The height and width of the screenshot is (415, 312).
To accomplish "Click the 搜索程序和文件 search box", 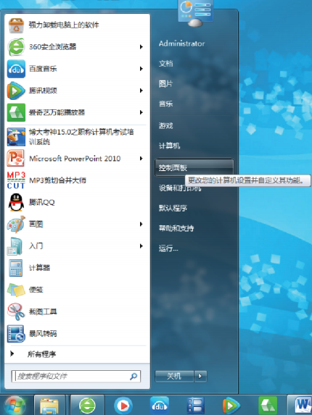I will [75, 376].
